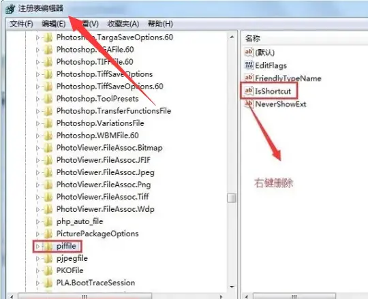The image size is (368, 299).
Task: Click the php_auto_file folder icon
Action: click(x=48, y=221)
